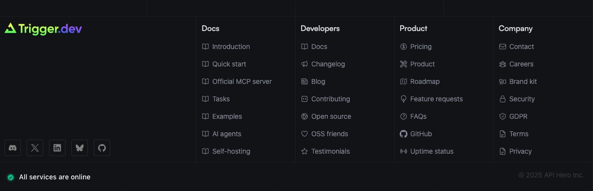Screen dimensions: 593x191
Task: Click the people icon beside Careers
Action: pyautogui.click(x=503, y=64)
